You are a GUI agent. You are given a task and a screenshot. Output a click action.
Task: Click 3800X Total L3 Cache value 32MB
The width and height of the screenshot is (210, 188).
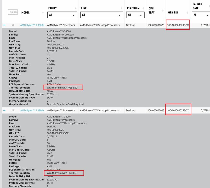[50, 156]
